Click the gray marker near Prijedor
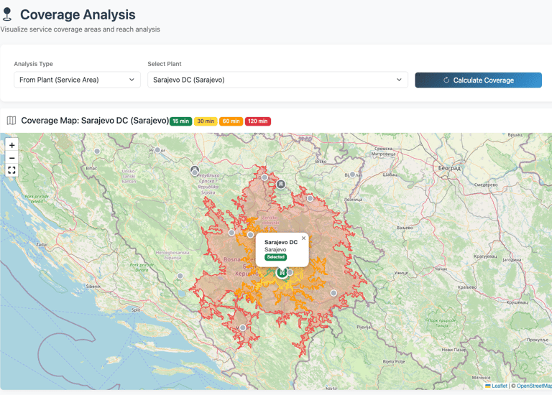The width and height of the screenshot is (552, 395). pos(157,150)
